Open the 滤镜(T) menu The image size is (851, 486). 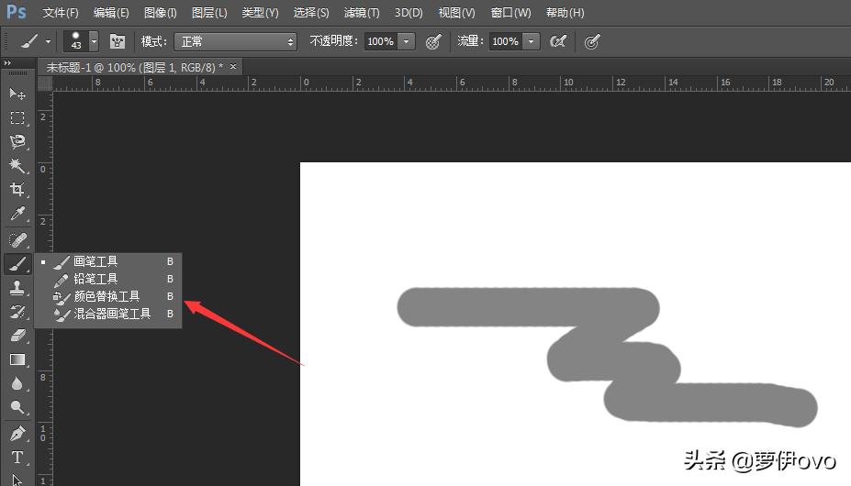tap(361, 13)
